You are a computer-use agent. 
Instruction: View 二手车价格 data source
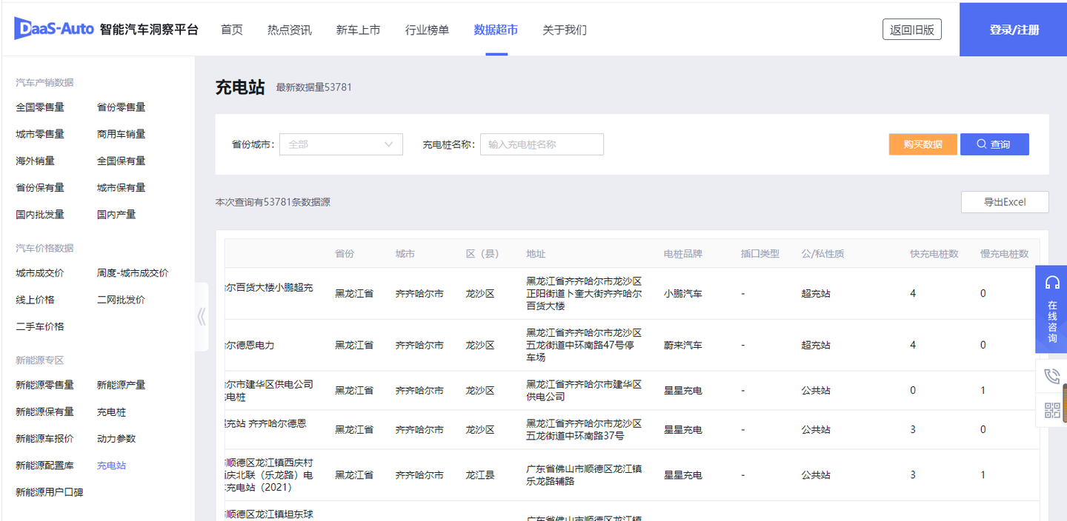click(39, 326)
